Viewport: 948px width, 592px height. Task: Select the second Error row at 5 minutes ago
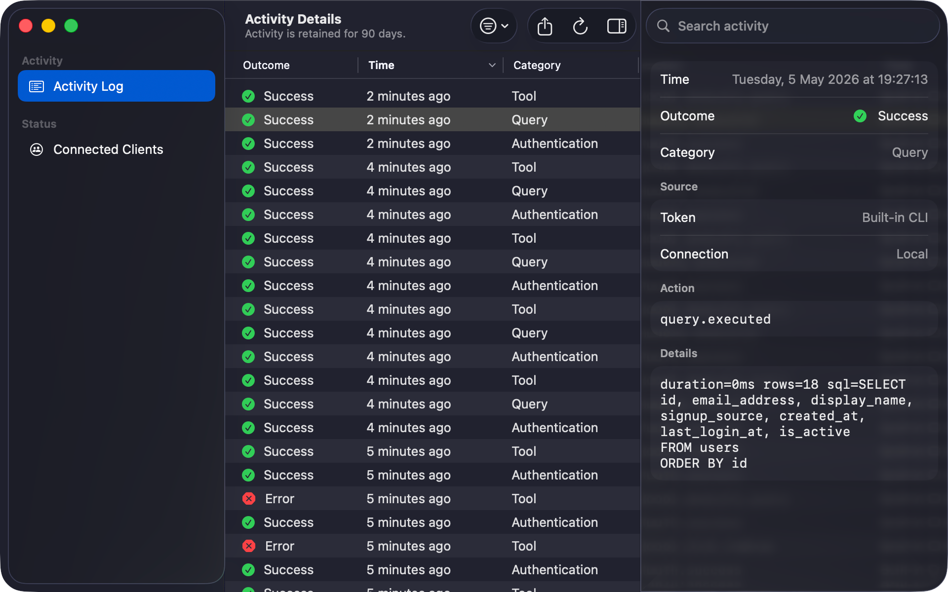click(433, 546)
